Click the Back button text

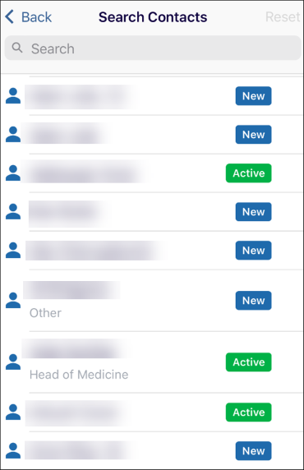coord(37,17)
